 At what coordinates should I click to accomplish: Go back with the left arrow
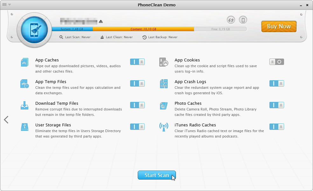pos(6,120)
